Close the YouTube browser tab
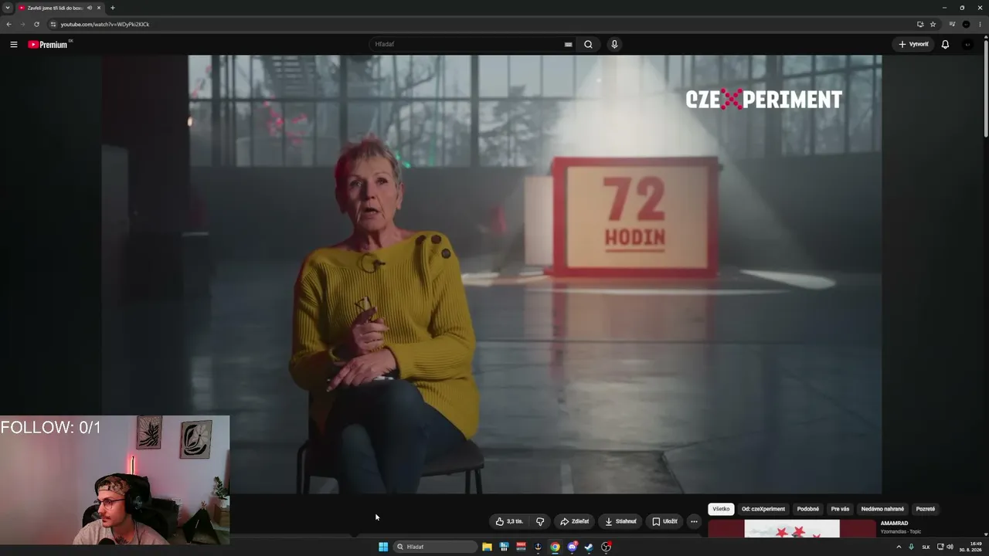 [99, 8]
